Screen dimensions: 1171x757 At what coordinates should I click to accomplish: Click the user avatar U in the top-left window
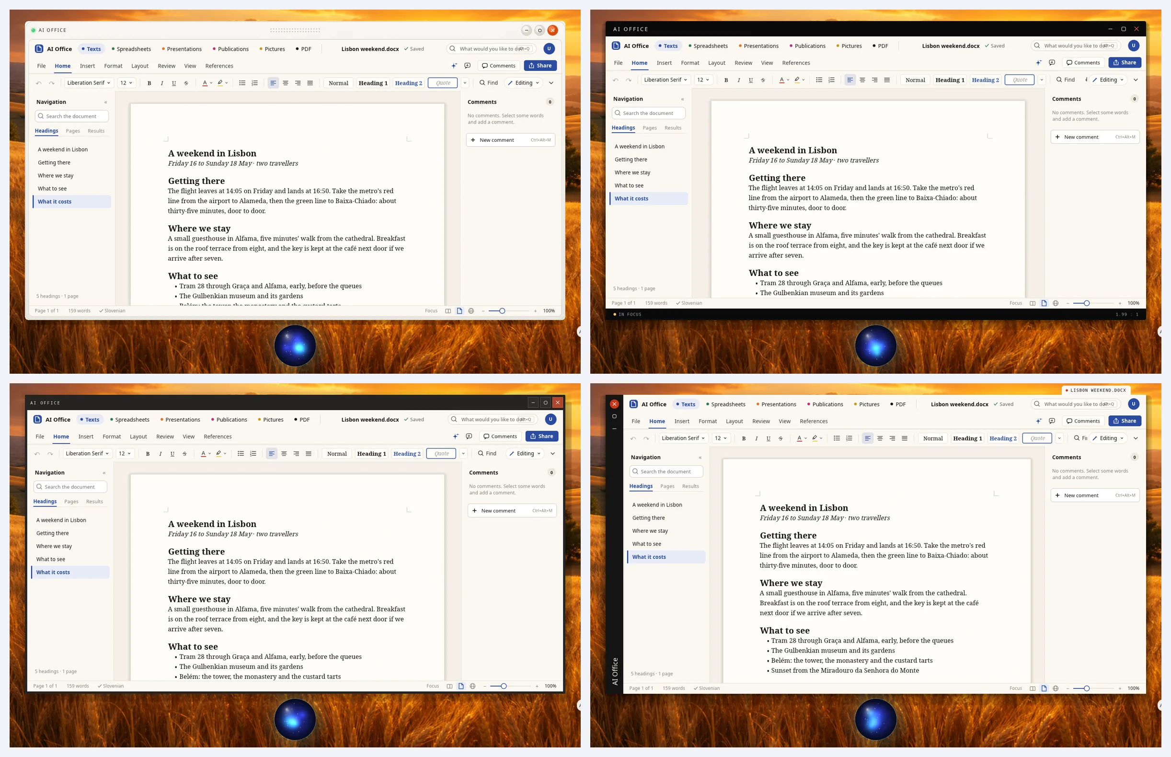(549, 49)
